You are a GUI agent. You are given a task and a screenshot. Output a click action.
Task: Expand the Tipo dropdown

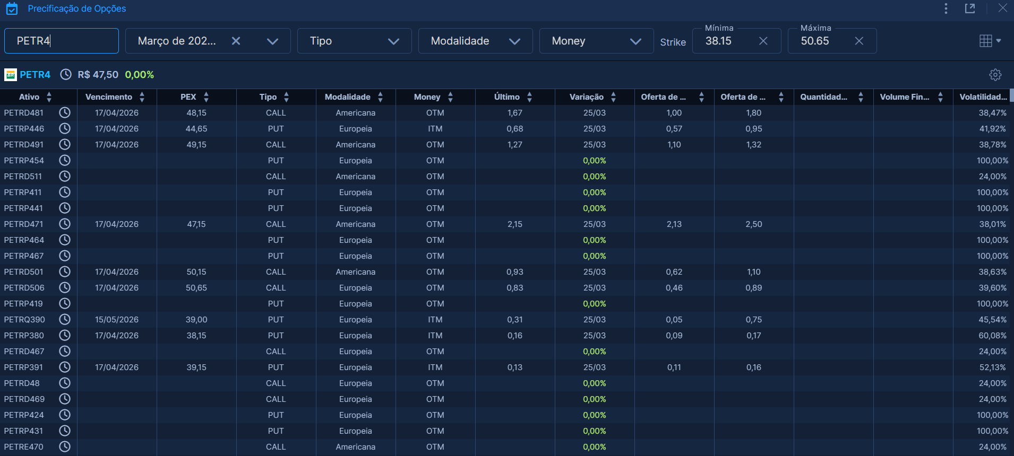(x=393, y=41)
